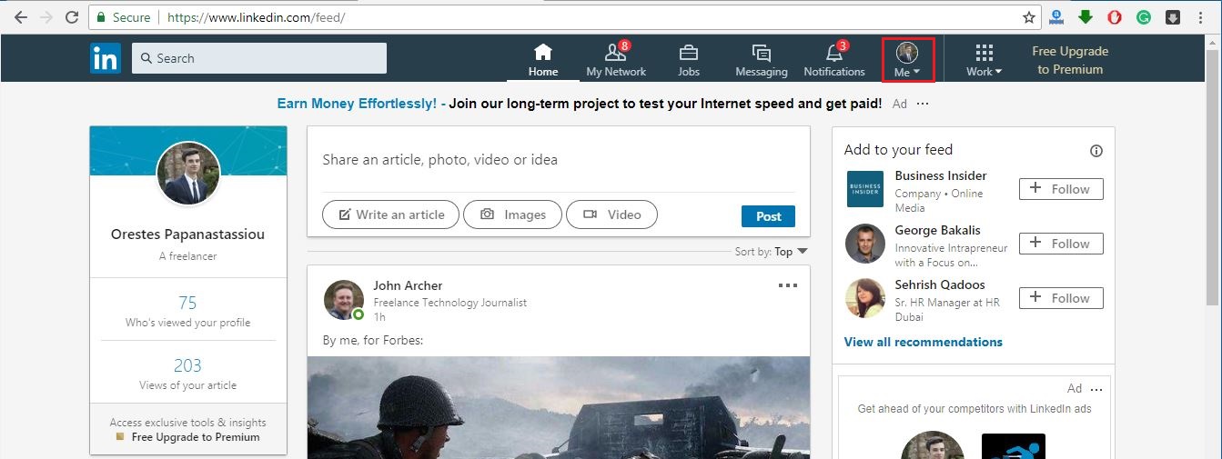Open My Network tab
Image resolution: width=1222 pixels, height=459 pixels.
[616, 60]
